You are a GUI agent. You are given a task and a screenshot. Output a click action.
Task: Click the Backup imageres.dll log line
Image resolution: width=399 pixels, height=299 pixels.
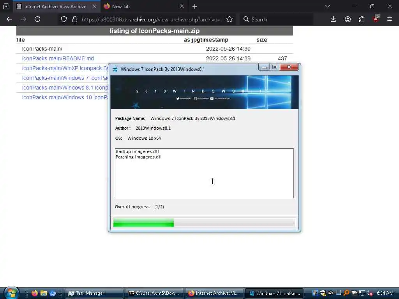click(x=137, y=151)
